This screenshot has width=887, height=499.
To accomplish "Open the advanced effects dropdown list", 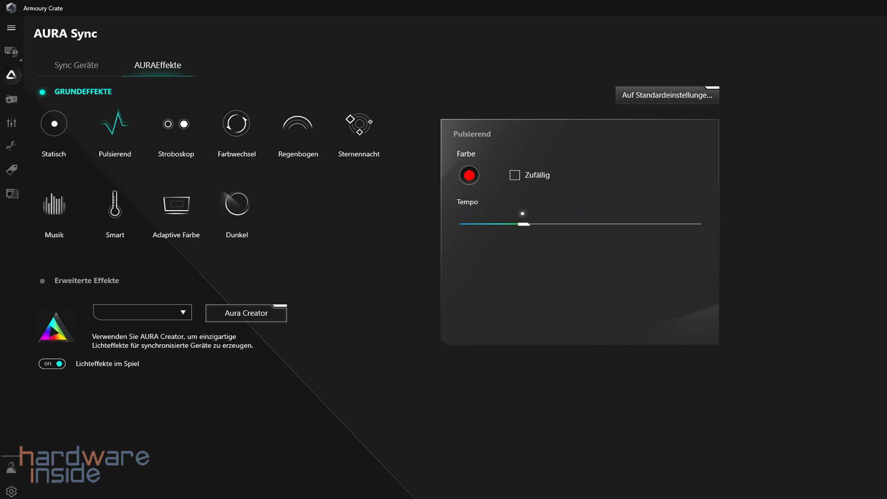I will pyautogui.click(x=142, y=312).
